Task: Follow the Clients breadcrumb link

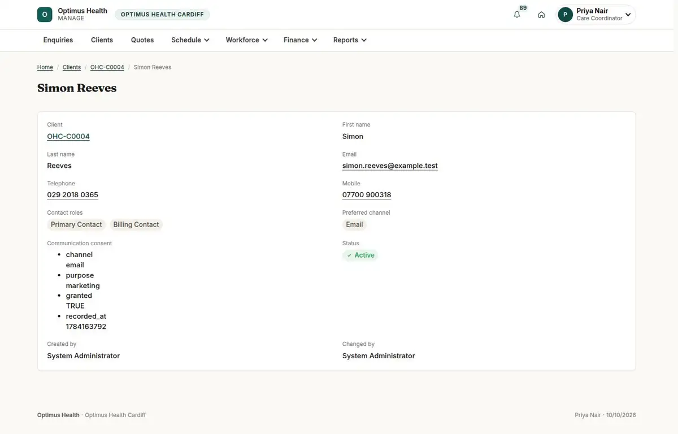Action: 72,67
